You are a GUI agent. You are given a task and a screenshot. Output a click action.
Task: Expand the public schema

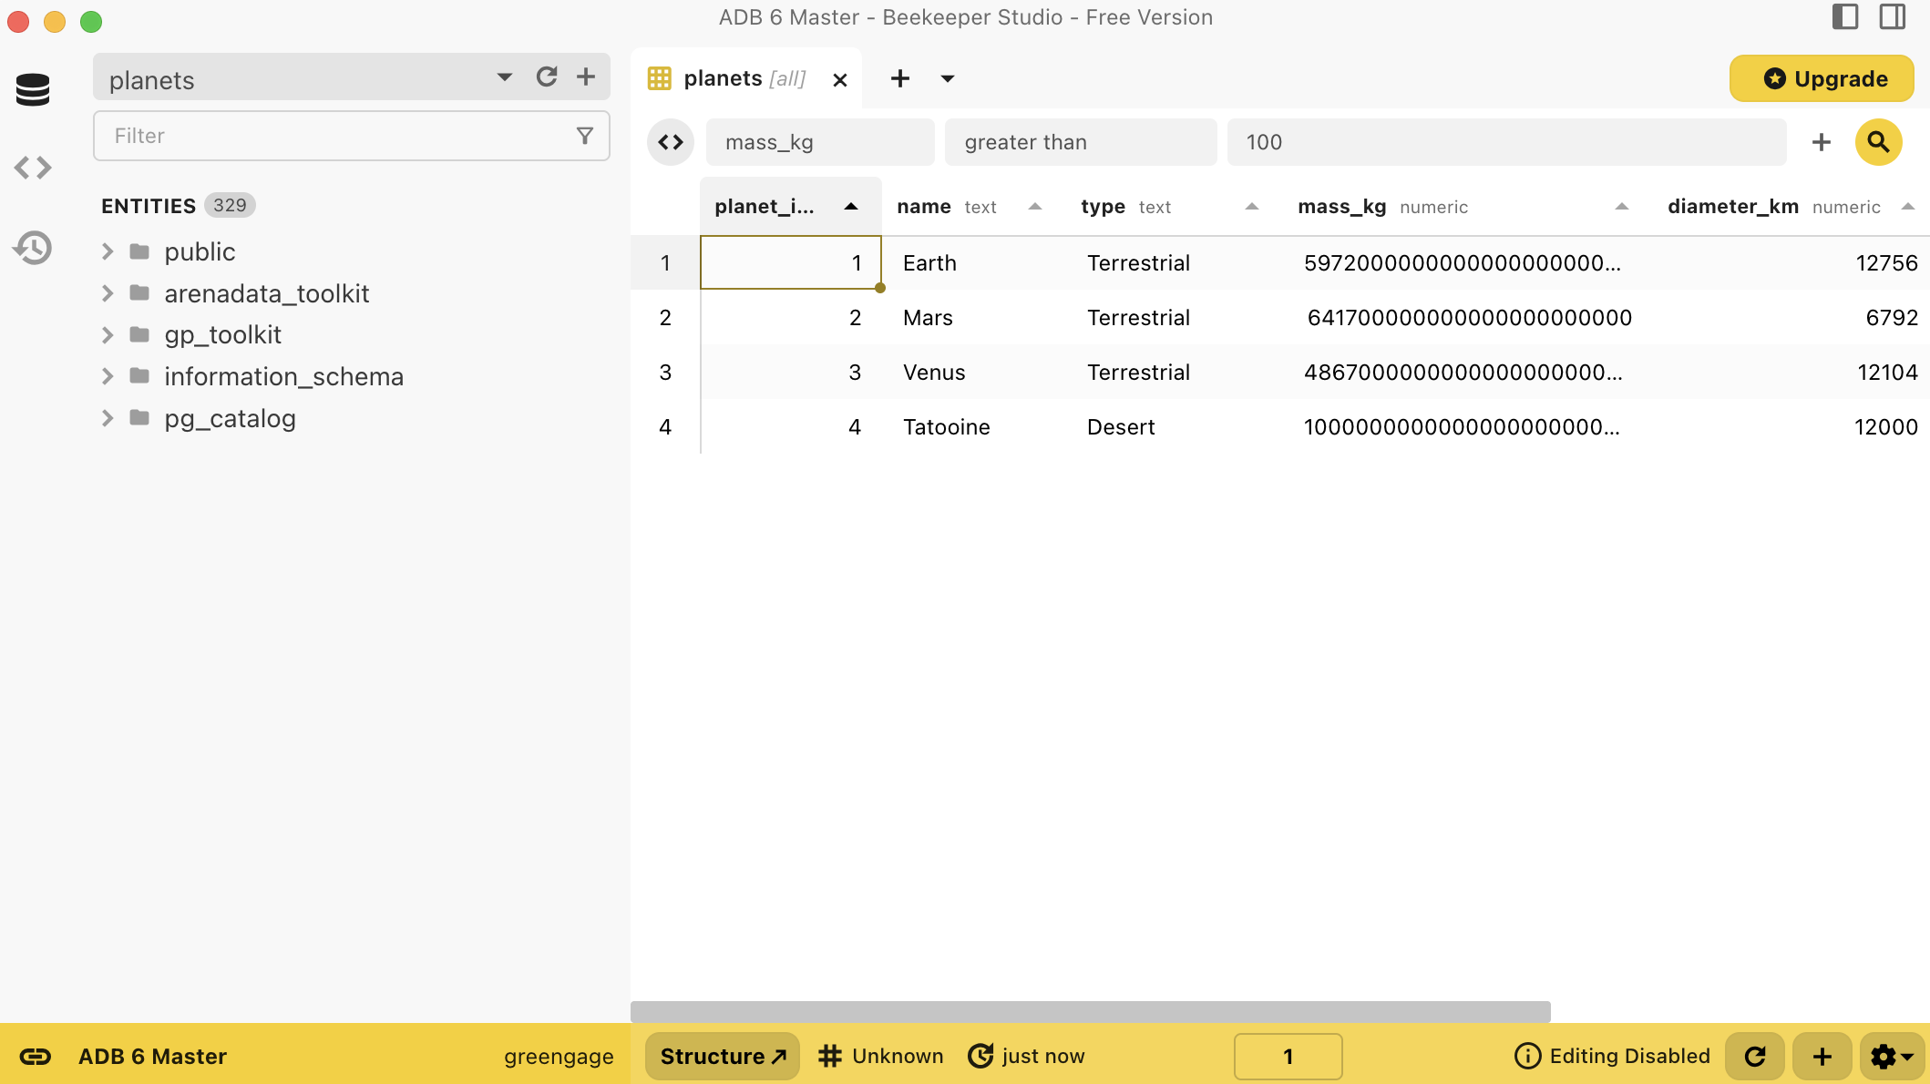click(108, 251)
